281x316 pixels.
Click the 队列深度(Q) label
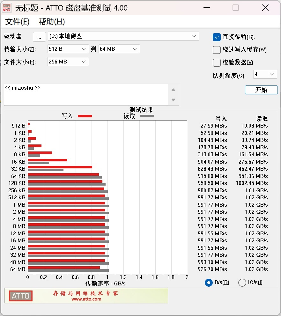coord(229,76)
